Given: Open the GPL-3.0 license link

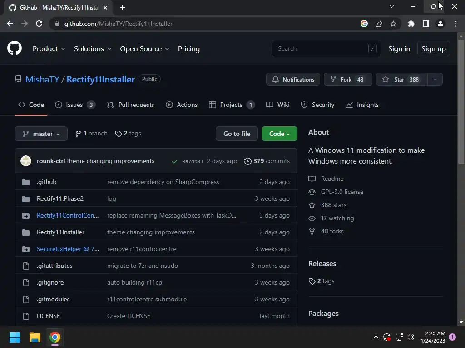Looking at the screenshot, I should 336,192.
